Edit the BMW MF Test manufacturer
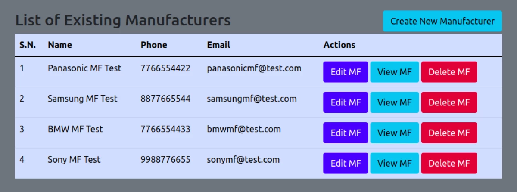This screenshot has width=517, height=192. 346,133
